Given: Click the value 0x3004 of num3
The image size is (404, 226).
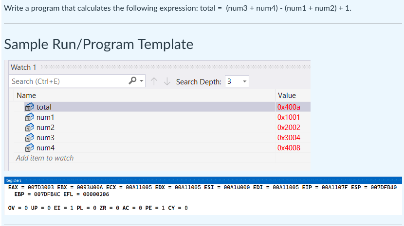Looking at the screenshot, I should [289, 138].
